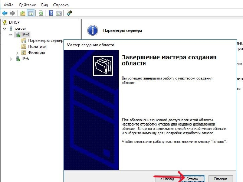The image size is (243, 182).
Task: Expand the Фильтры tree node
Action: (17, 53)
